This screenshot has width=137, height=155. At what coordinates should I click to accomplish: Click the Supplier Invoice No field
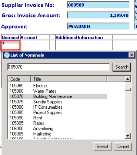[98, 5]
